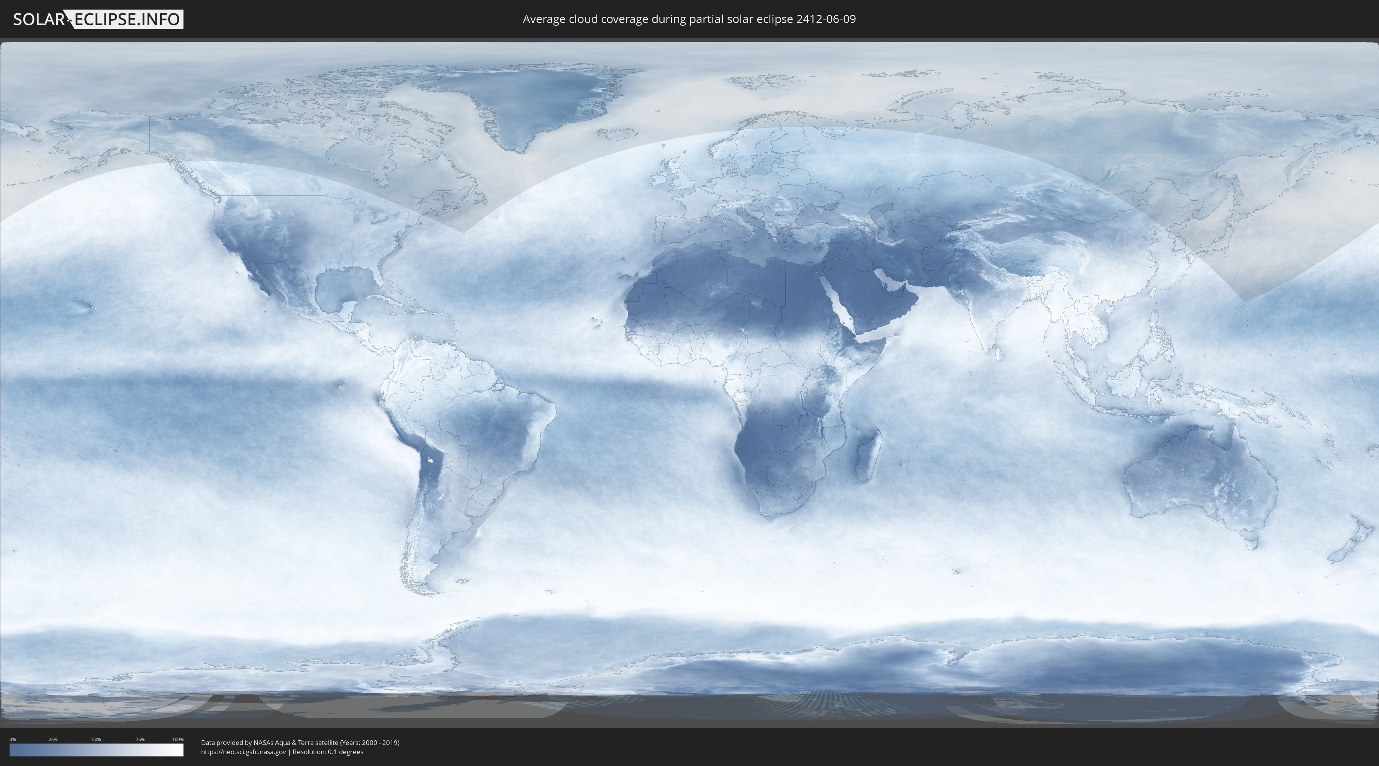Image resolution: width=1379 pixels, height=766 pixels.
Task: Click 'Data provided by NASAs Aqua & Terra satellite' text
Action: click(x=269, y=743)
